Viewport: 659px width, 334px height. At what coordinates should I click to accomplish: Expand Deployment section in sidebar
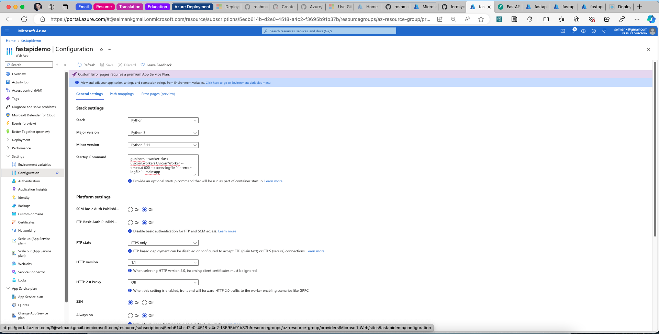click(8, 140)
